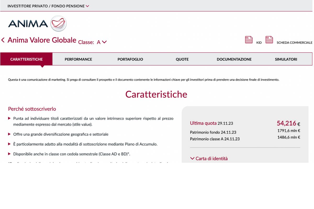Click the Ultima quota label
The image size is (314, 209).
[x=203, y=123]
